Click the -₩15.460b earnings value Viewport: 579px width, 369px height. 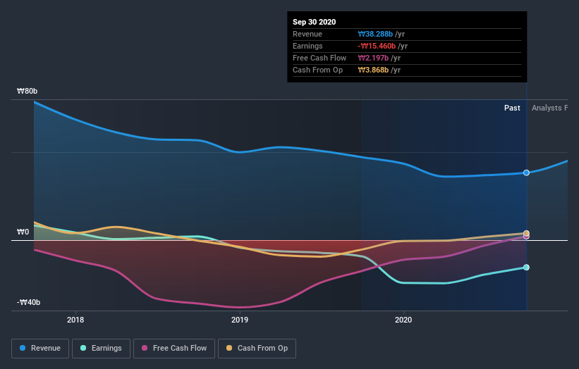(377, 46)
